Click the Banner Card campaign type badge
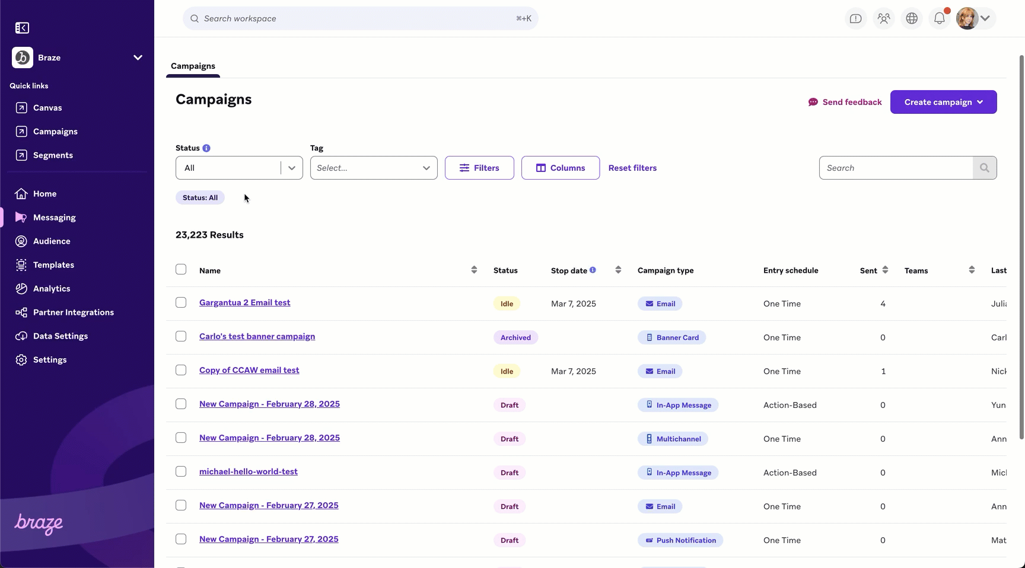 click(x=671, y=337)
